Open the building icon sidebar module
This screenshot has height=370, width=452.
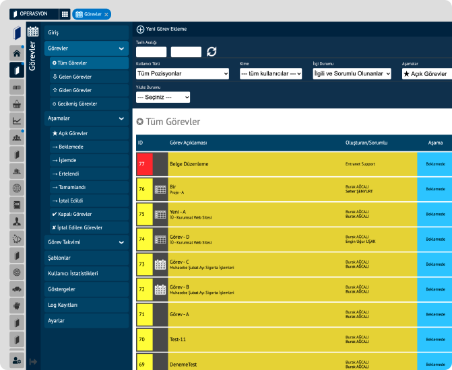pyautogui.click(x=17, y=172)
